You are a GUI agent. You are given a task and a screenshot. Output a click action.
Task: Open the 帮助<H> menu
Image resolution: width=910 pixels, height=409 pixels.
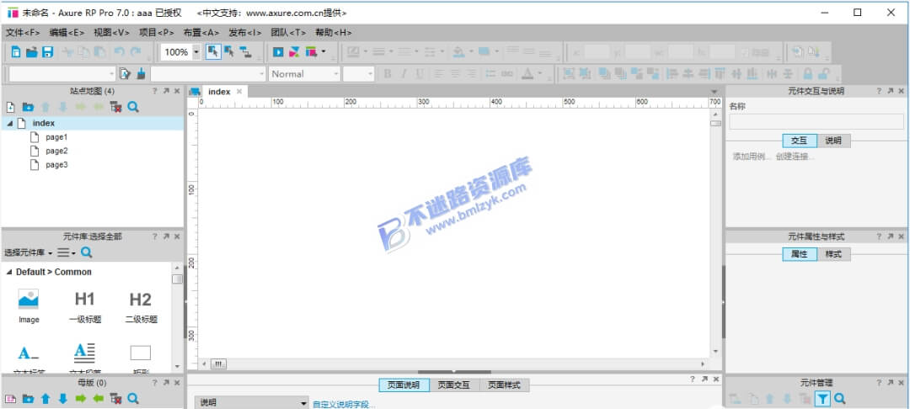point(334,33)
